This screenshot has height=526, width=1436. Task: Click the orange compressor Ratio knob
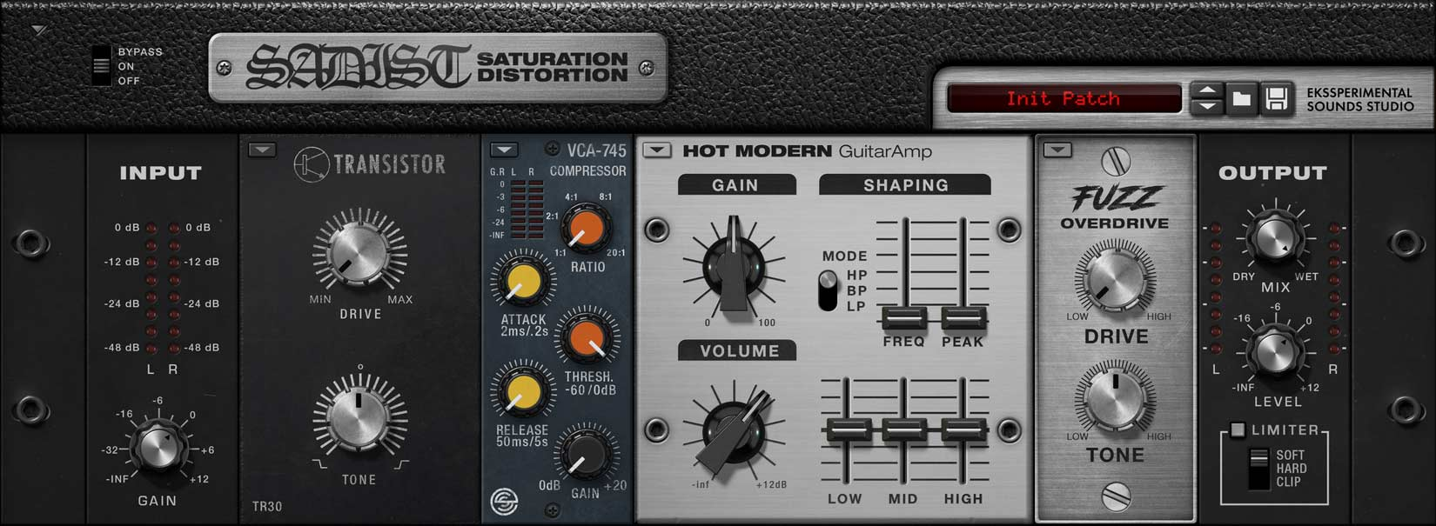tap(585, 229)
